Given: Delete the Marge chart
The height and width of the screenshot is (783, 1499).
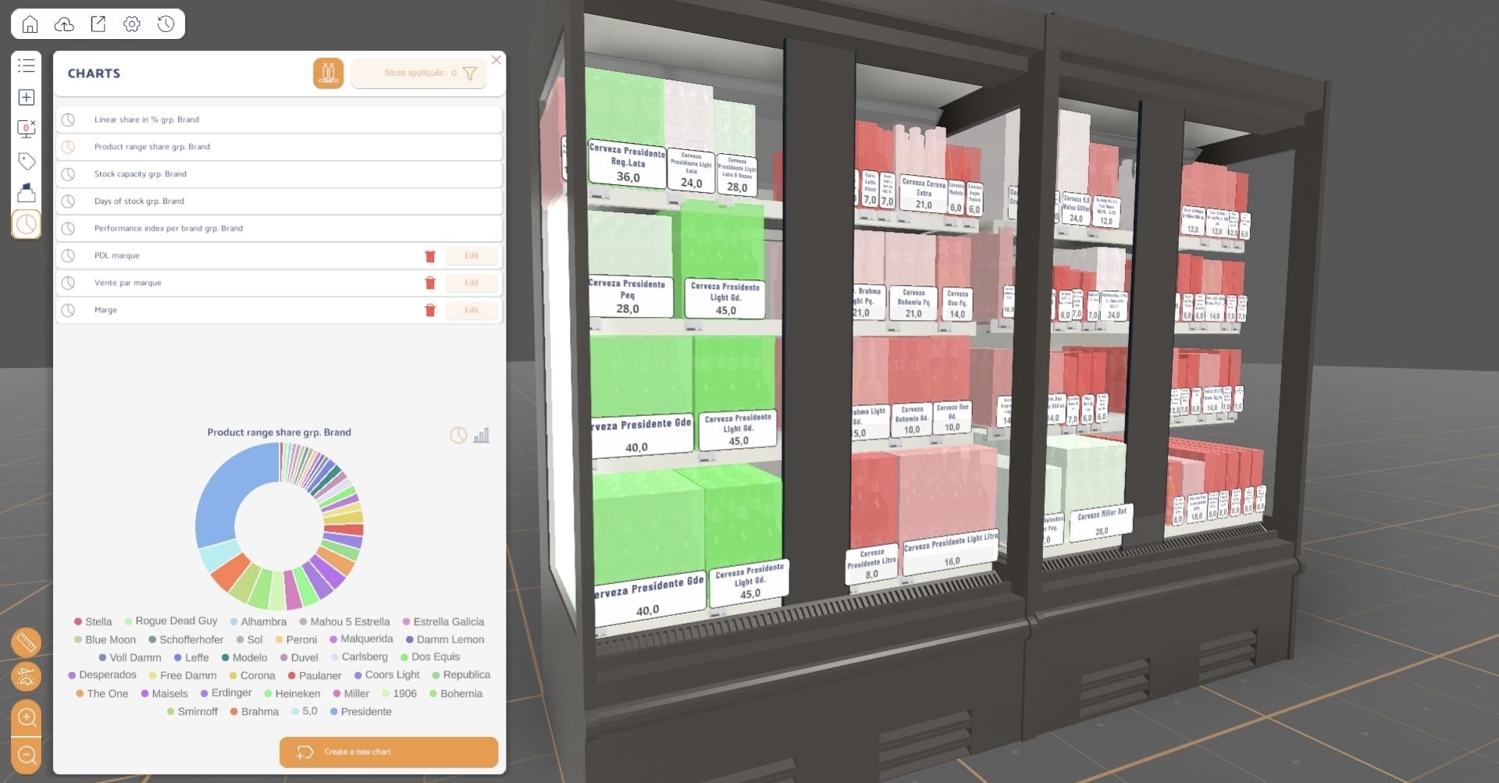Looking at the screenshot, I should 429,311.
